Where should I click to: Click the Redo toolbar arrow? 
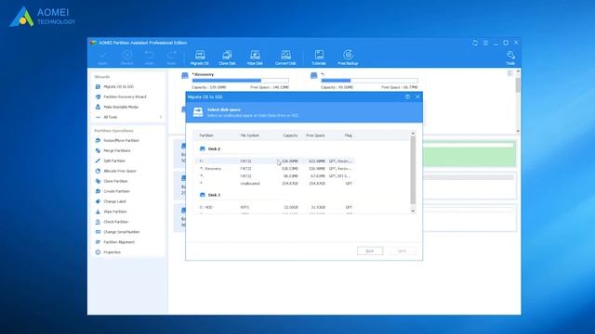pyautogui.click(x=171, y=58)
